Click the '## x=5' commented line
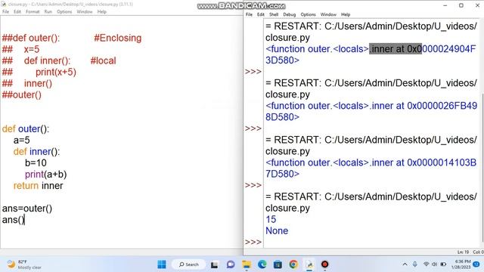The width and height of the screenshot is (484, 272). [20, 49]
